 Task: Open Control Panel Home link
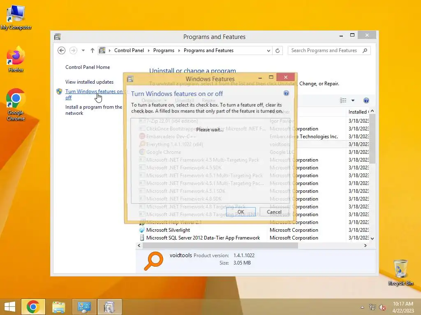click(x=88, y=67)
